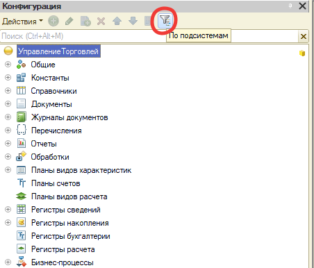314x268 pixels.
Task: Expand the Документы branch
Action: (8, 103)
